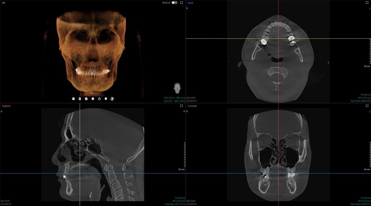Click the Axial panel label
371x206 pixels.
pos(190,3)
